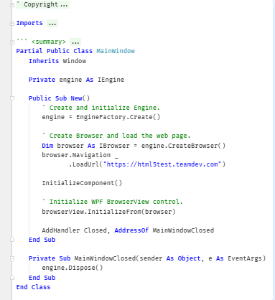Click the EventArgs type name
Viewport: 275px width, 300px height.
tap(245, 258)
